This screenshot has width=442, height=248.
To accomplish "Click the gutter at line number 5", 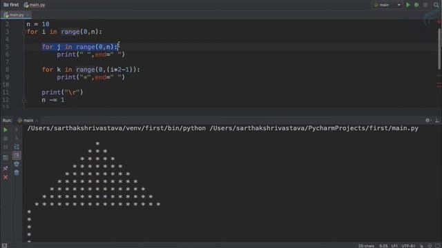I will 7,47.
